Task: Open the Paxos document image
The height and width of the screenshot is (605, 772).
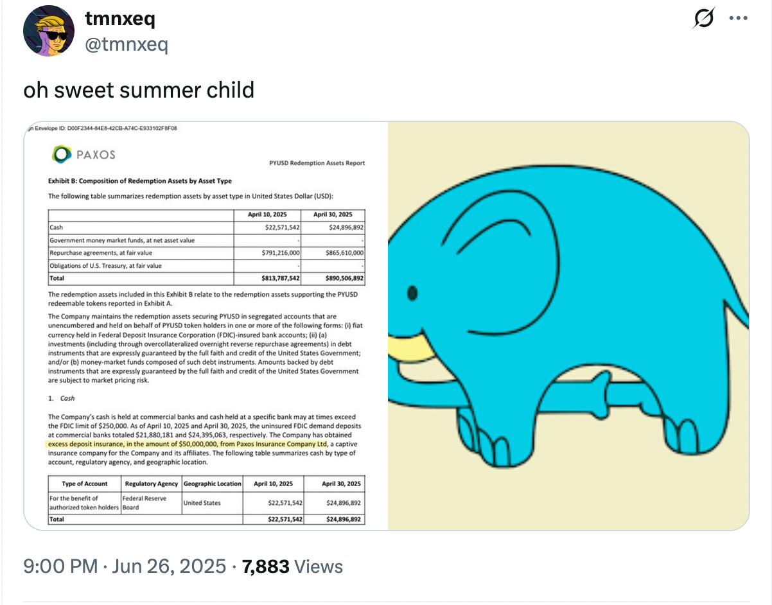Action: (x=206, y=326)
